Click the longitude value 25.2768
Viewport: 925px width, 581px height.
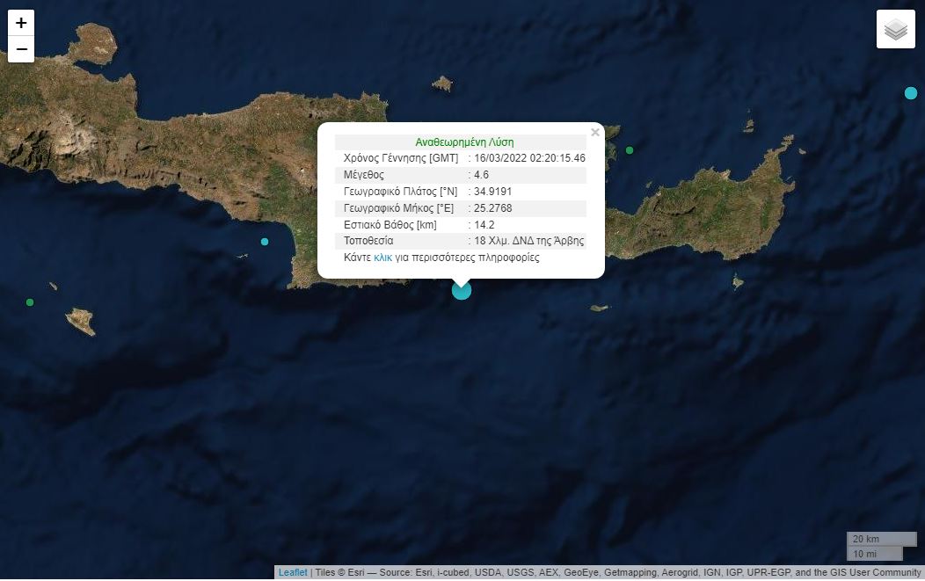(x=492, y=208)
